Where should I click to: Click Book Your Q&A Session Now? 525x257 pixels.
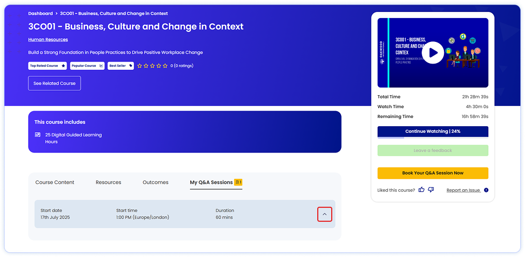(x=433, y=173)
